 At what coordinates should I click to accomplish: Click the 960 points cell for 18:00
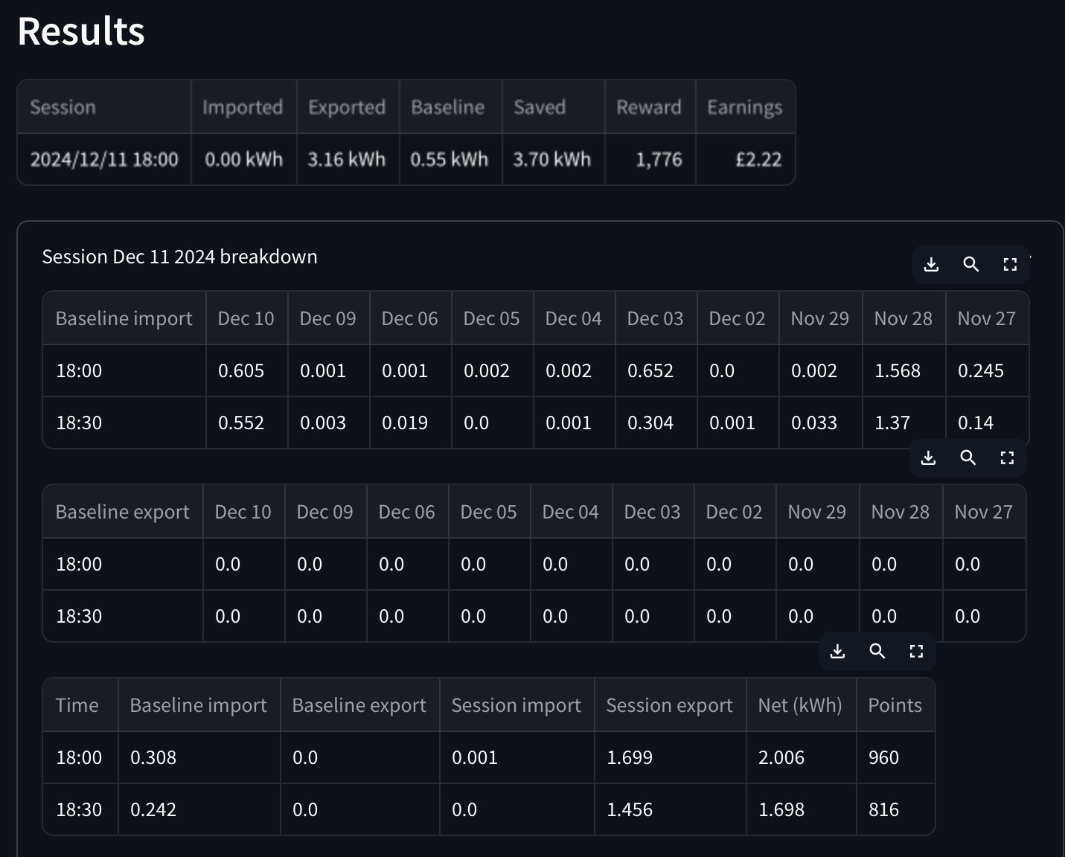895,757
